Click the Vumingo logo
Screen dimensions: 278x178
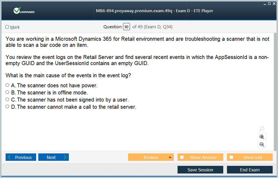coord(24,11)
